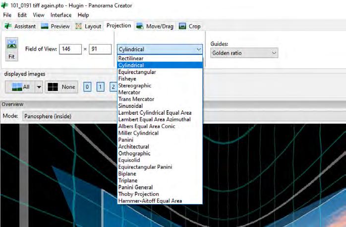
Task: Select Equisolid projection
Action: tap(160, 160)
